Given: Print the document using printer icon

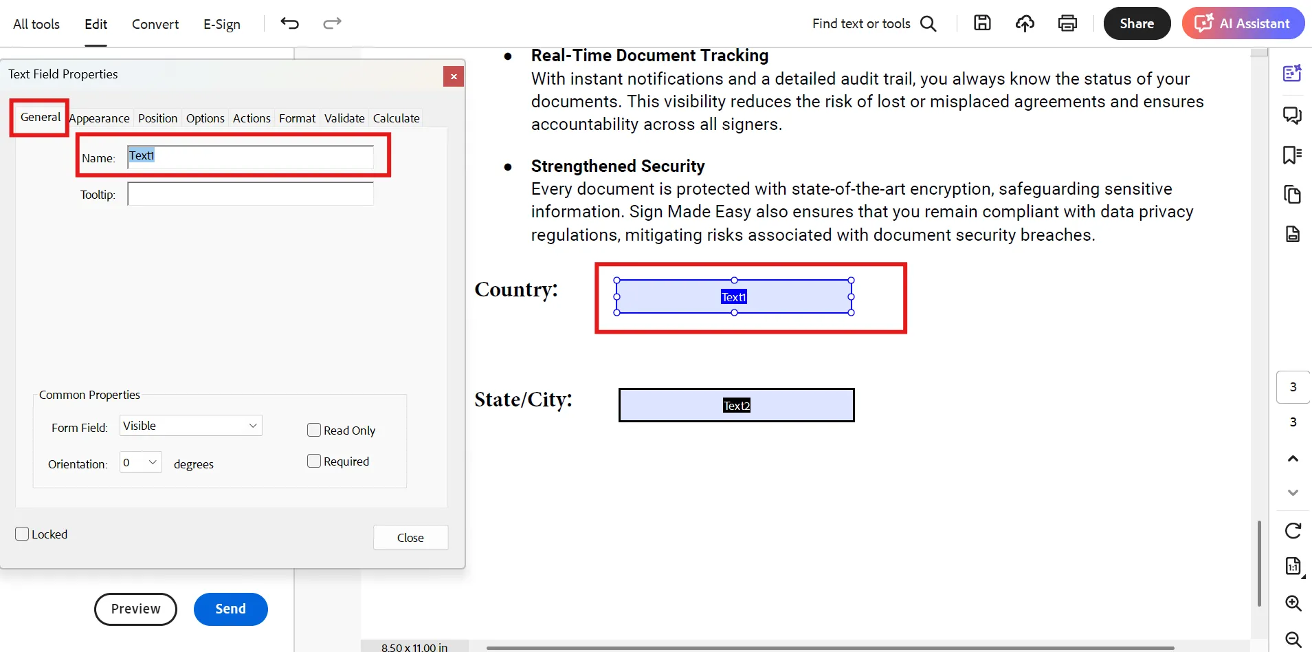Looking at the screenshot, I should pos(1067,23).
